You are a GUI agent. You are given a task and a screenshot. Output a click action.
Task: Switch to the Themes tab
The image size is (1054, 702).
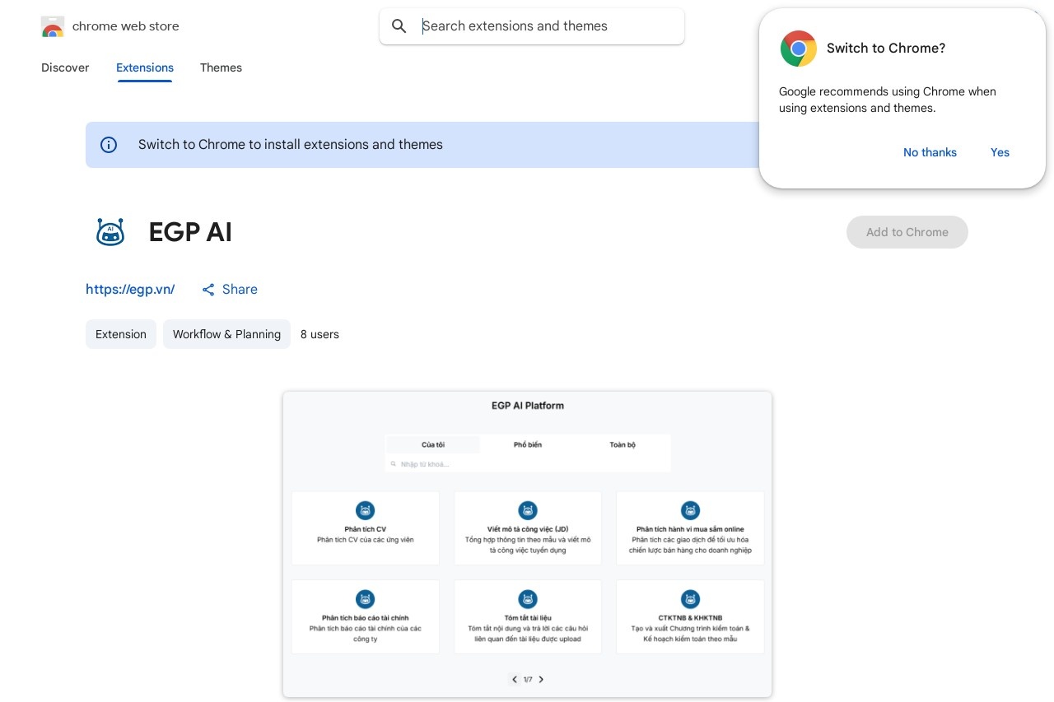tap(221, 67)
